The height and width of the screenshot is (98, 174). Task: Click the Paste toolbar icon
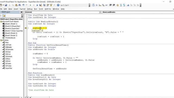(16, 5)
